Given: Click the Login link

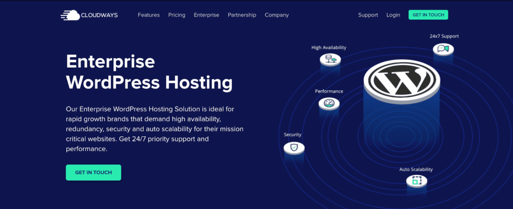Looking at the screenshot, I should pyautogui.click(x=393, y=15).
